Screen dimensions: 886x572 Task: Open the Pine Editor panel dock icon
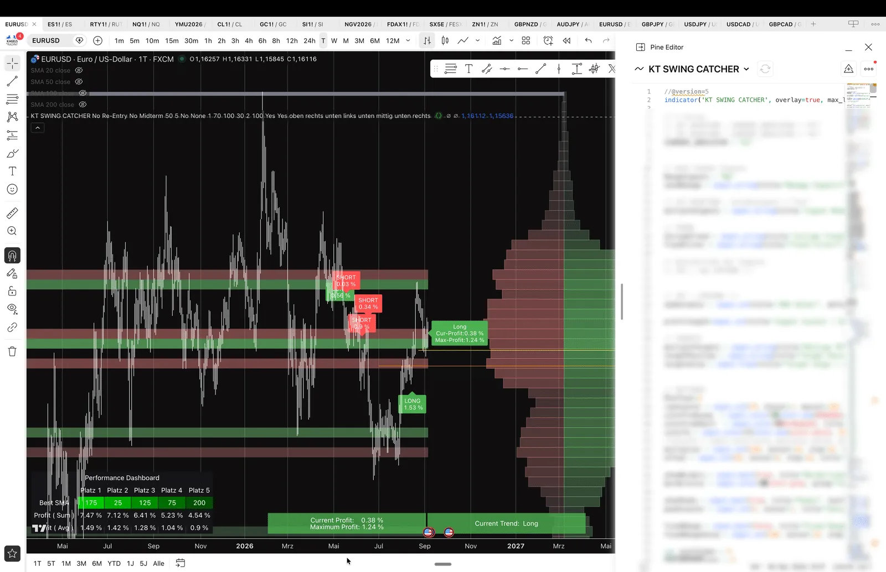pyautogui.click(x=640, y=47)
